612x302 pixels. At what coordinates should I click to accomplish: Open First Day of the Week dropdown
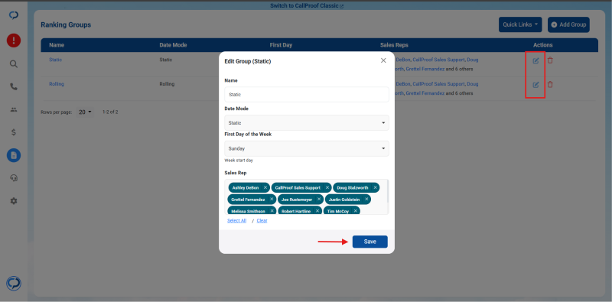[307, 148]
